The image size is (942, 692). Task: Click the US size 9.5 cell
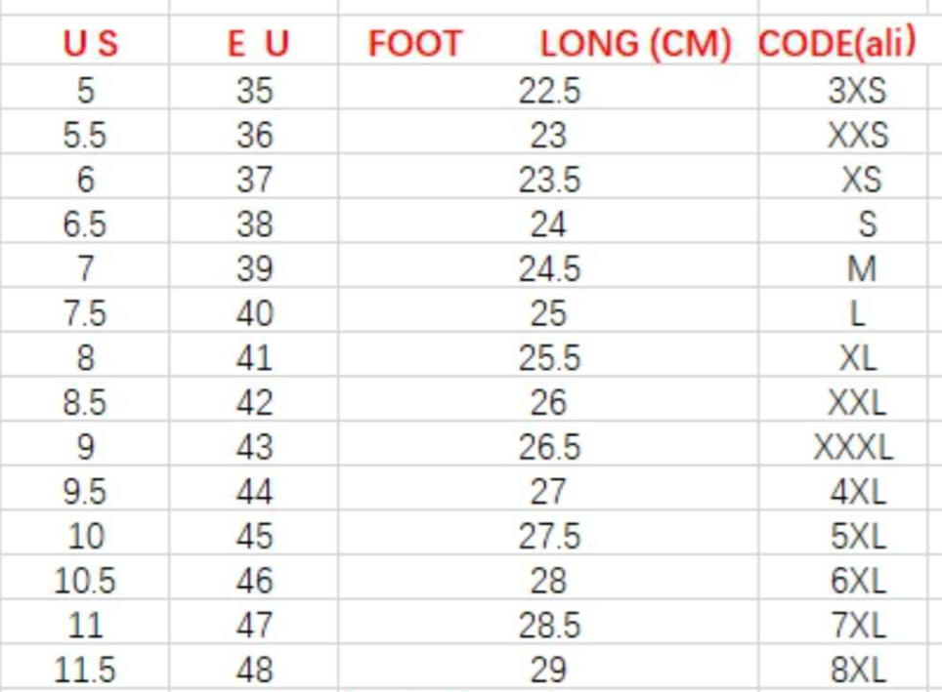pos(85,491)
